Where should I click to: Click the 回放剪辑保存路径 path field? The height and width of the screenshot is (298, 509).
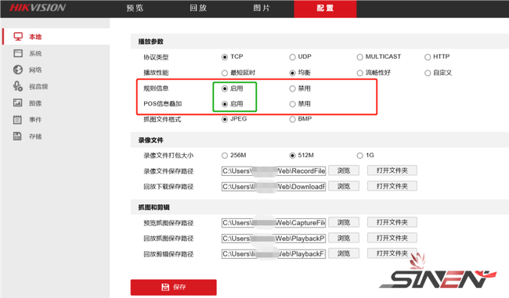pyautogui.click(x=273, y=254)
